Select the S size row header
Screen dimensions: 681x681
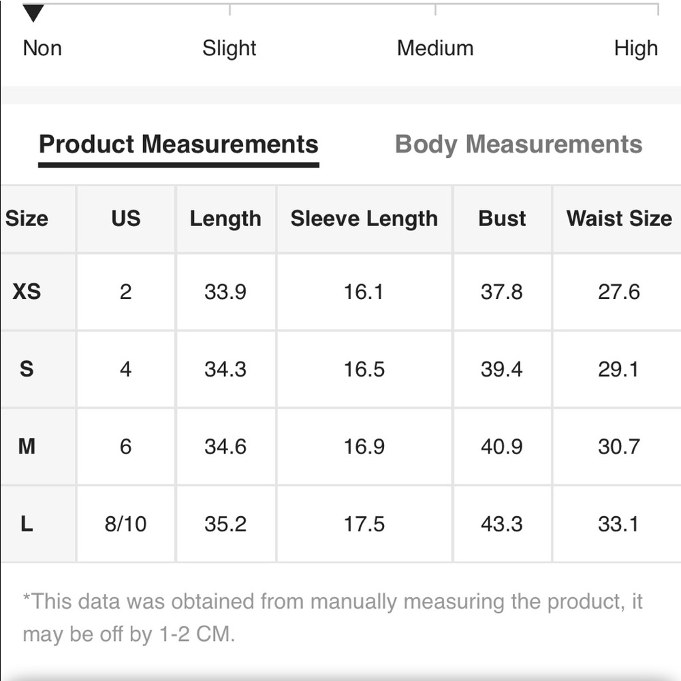pyautogui.click(x=38, y=369)
